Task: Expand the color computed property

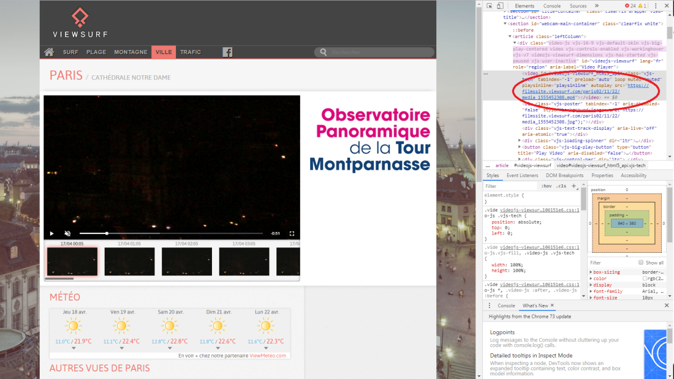Action: coord(591,279)
